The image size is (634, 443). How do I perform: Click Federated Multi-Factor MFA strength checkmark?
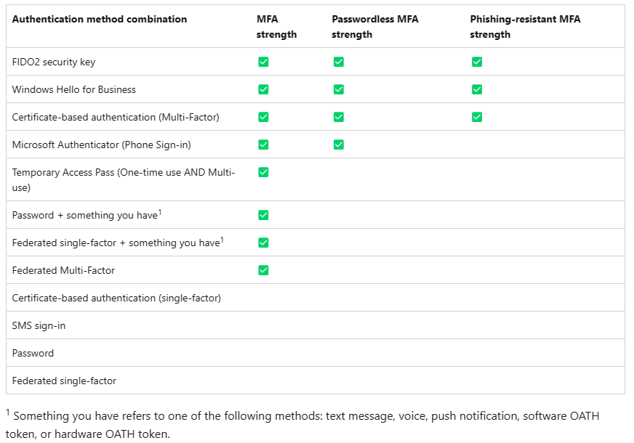263,270
